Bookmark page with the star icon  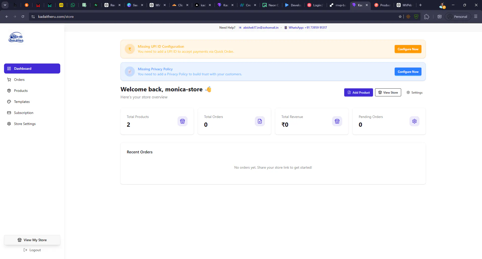[x=400, y=17]
